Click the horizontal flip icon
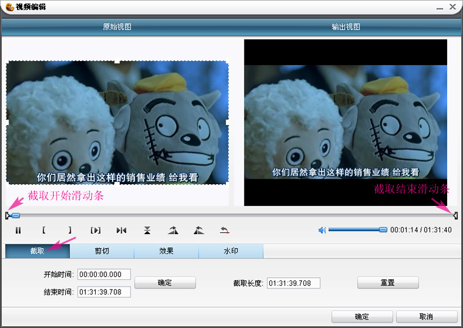 pyautogui.click(x=121, y=230)
